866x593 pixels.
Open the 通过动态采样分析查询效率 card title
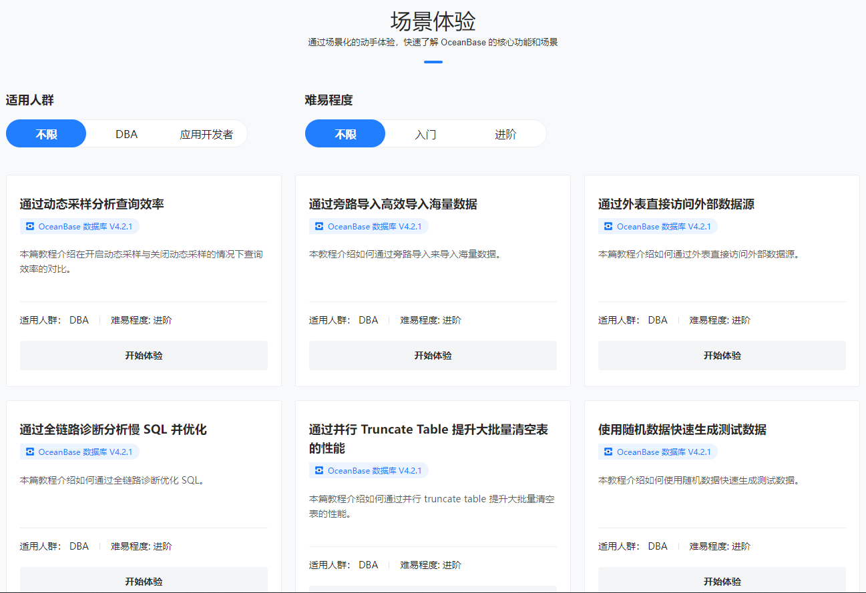(x=92, y=204)
